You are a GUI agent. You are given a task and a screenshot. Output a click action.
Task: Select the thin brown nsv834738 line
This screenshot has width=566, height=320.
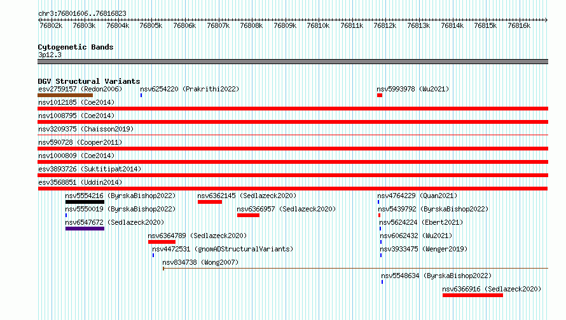pyautogui.click(x=355, y=269)
